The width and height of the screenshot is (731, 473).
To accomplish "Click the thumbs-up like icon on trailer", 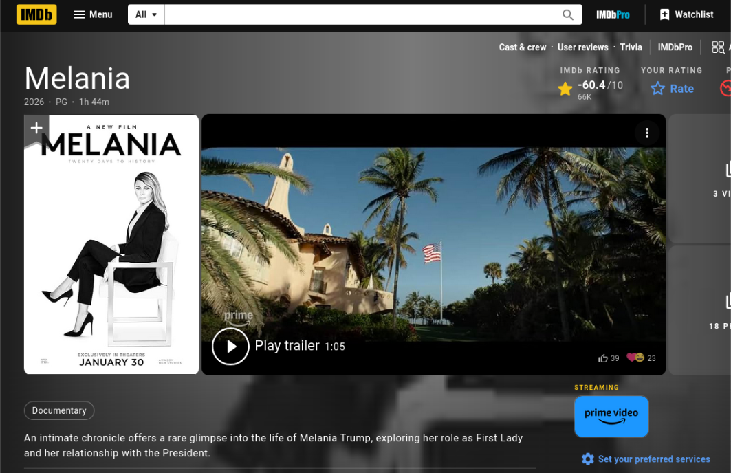I will tap(603, 358).
